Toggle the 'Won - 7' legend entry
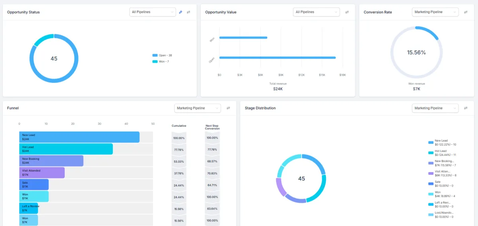The width and height of the screenshot is (478, 226). click(x=161, y=61)
